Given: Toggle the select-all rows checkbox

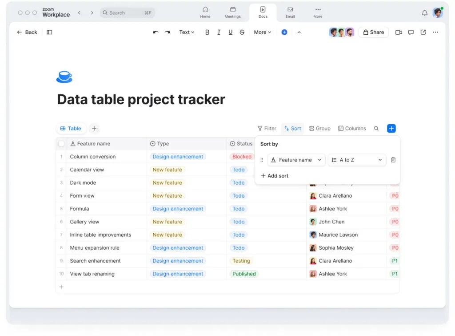Looking at the screenshot, I should coord(62,144).
